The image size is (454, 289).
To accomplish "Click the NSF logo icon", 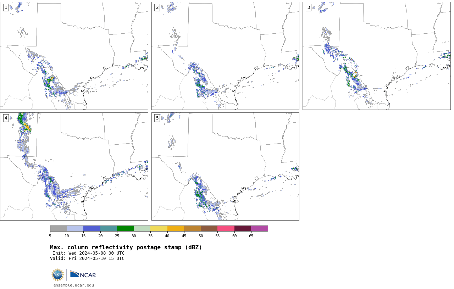I will (58, 275).
